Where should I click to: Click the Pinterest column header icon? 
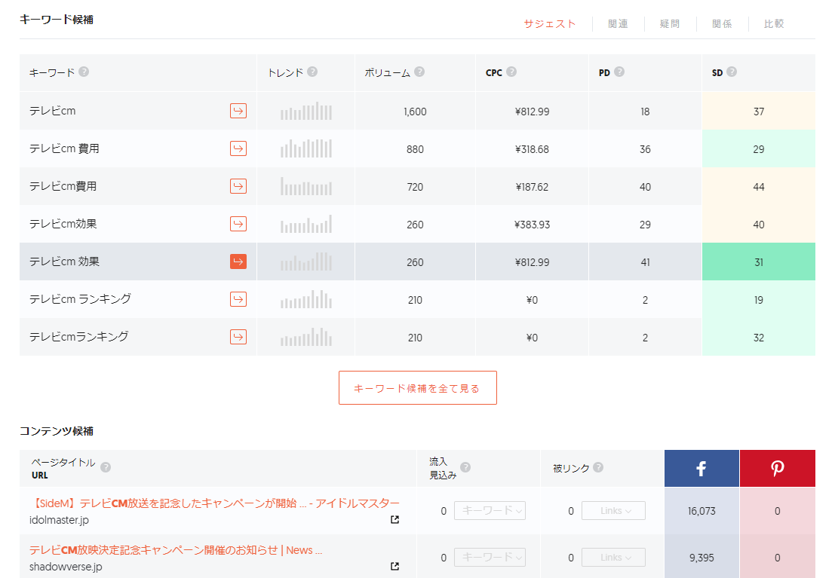click(778, 469)
